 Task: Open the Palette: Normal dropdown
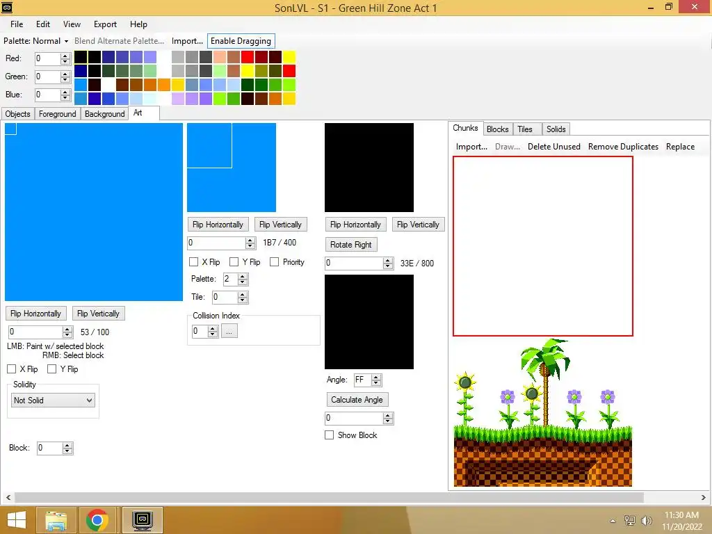tap(35, 41)
